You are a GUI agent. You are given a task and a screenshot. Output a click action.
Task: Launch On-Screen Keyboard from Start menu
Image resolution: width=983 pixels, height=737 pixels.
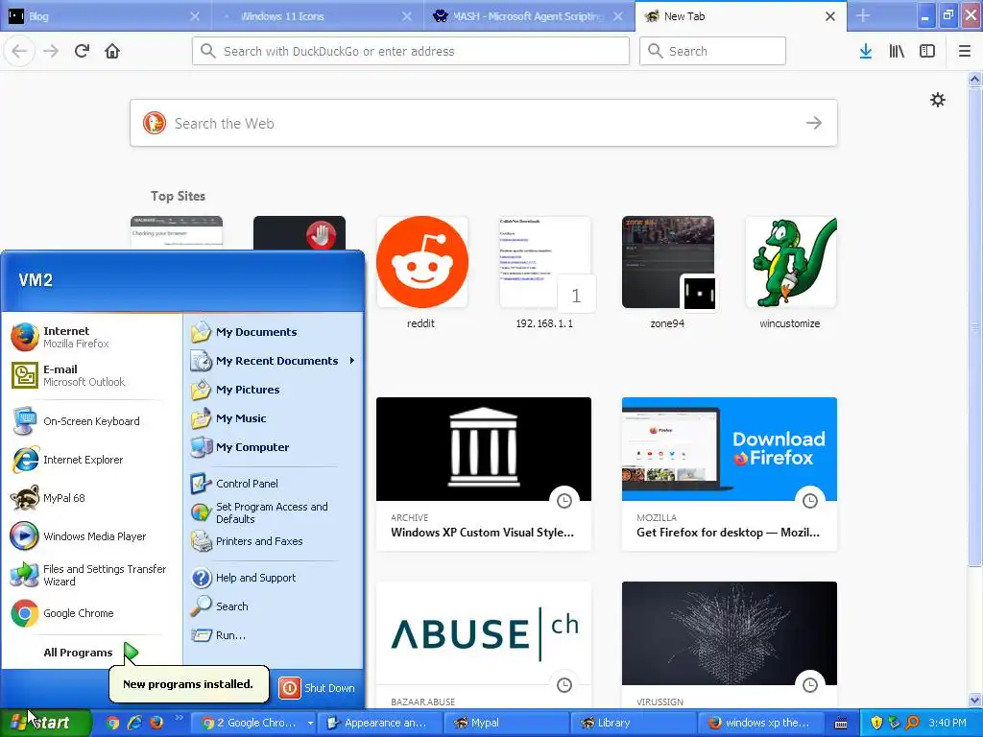point(91,421)
